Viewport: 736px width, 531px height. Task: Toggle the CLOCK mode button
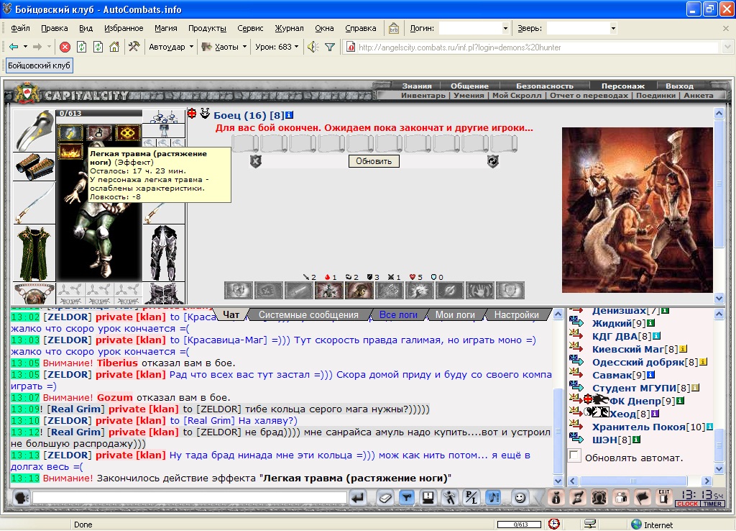[687, 504]
